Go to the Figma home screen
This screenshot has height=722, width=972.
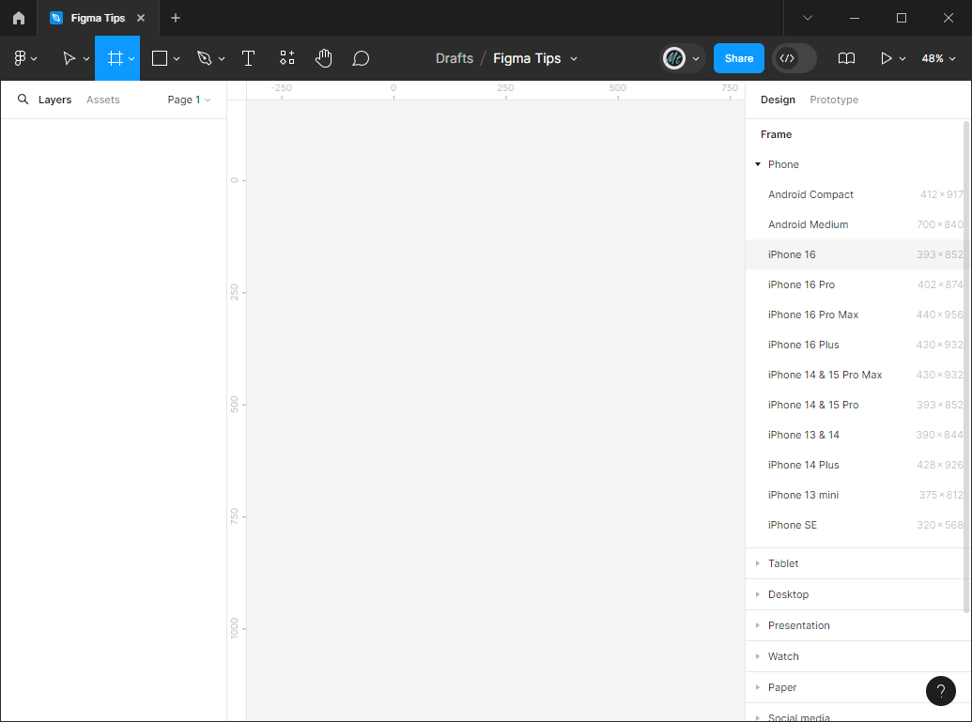(19, 18)
